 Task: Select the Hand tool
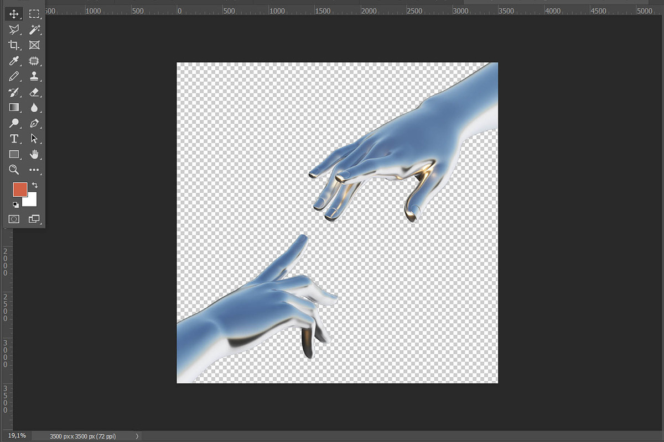point(34,154)
